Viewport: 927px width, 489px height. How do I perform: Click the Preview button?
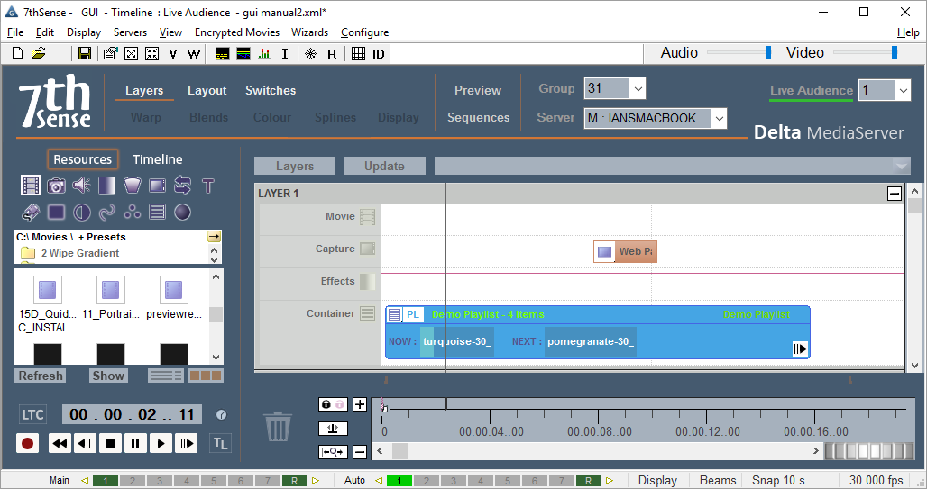(x=478, y=90)
